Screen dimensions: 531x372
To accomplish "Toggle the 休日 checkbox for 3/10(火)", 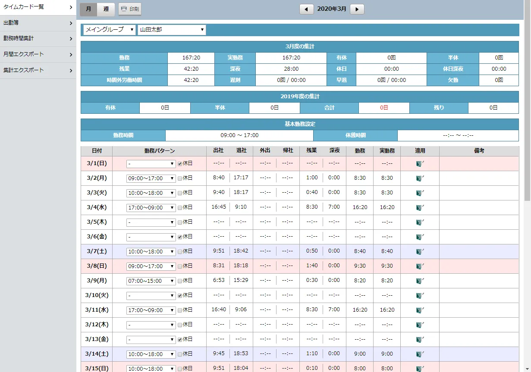I will coord(180,296).
